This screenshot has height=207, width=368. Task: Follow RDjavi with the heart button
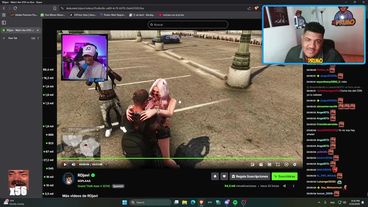[x=224, y=177]
